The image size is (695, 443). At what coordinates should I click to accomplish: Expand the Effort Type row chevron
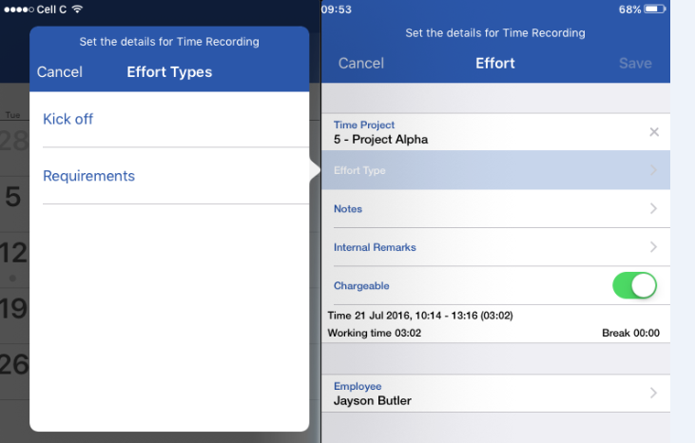click(653, 170)
